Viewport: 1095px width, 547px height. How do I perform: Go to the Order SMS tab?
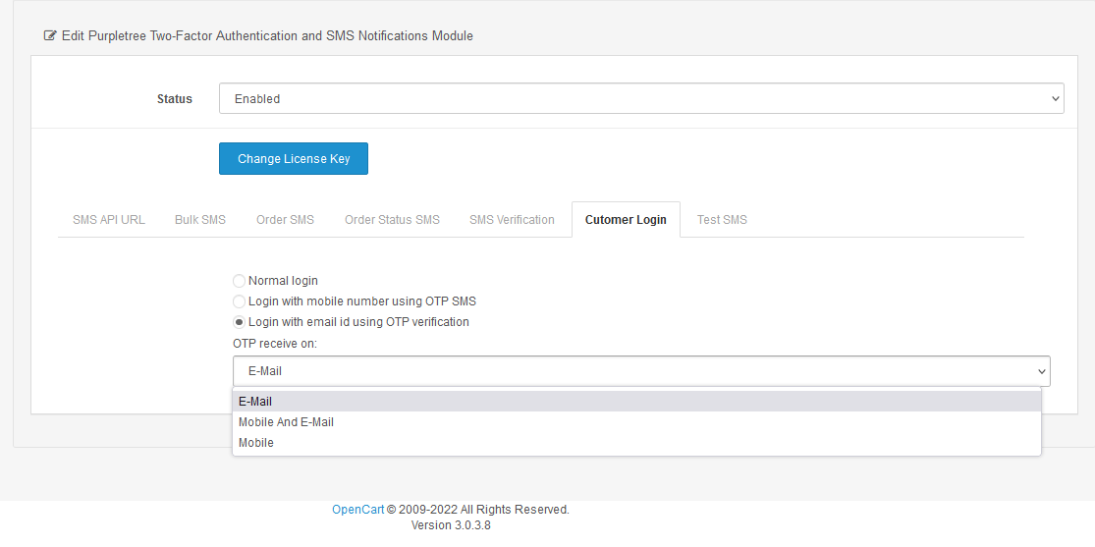285,219
